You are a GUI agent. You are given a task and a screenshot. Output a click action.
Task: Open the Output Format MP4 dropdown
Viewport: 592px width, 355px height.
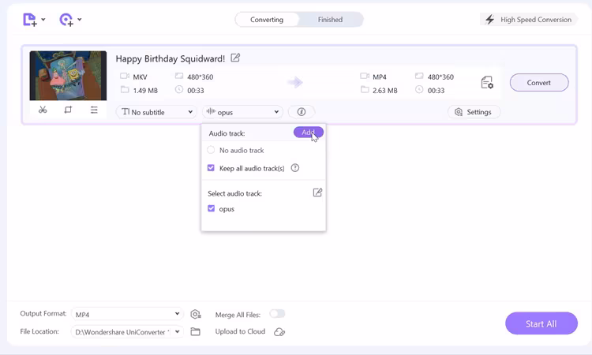(x=126, y=314)
